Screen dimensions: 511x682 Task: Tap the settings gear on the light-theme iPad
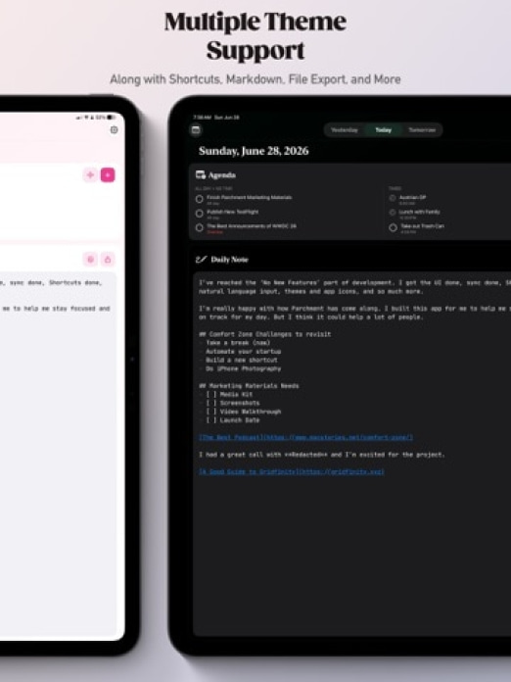[x=114, y=129]
